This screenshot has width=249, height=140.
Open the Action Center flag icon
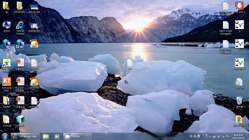tap(227, 136)
